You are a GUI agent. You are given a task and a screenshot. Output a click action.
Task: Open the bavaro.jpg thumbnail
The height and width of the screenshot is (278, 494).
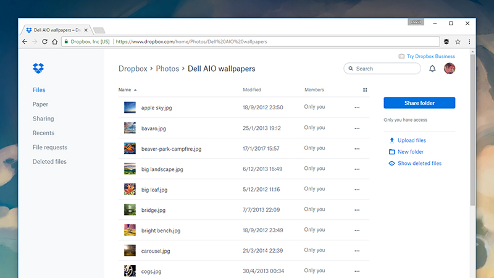point(130,128)
